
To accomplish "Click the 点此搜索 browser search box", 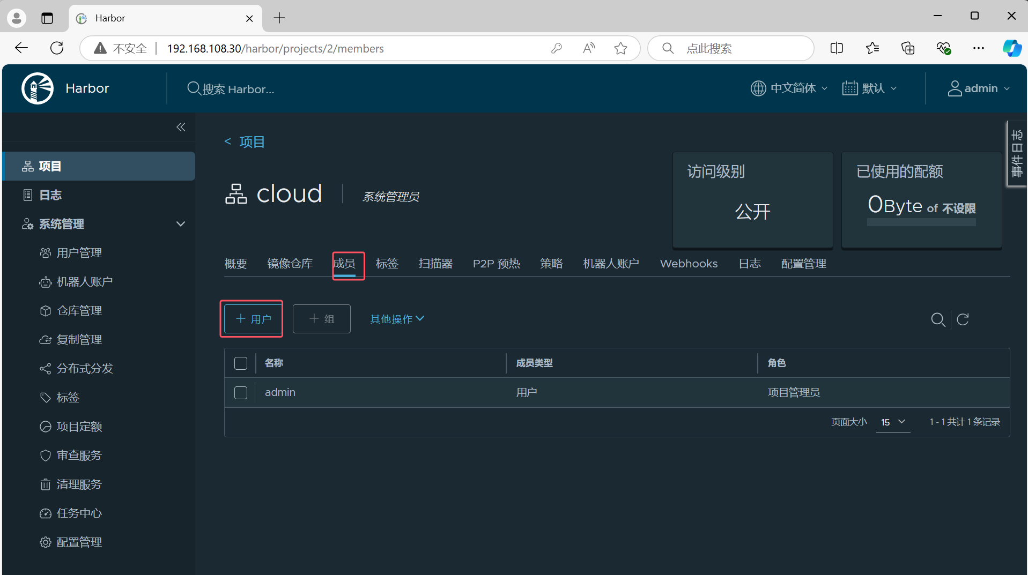I will [731, 48].
